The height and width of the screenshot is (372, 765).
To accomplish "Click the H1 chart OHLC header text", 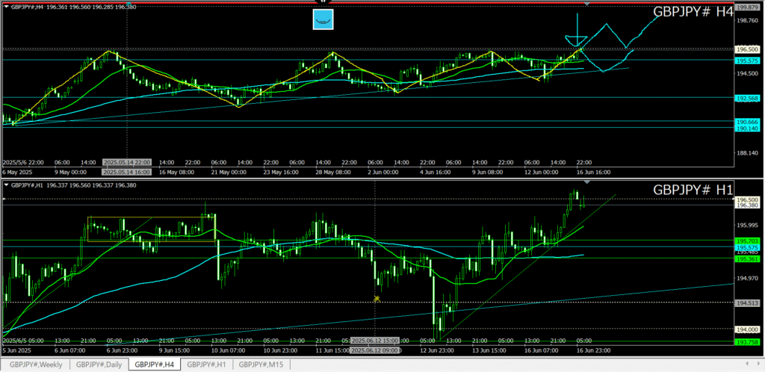I will (x=74, y=185).
